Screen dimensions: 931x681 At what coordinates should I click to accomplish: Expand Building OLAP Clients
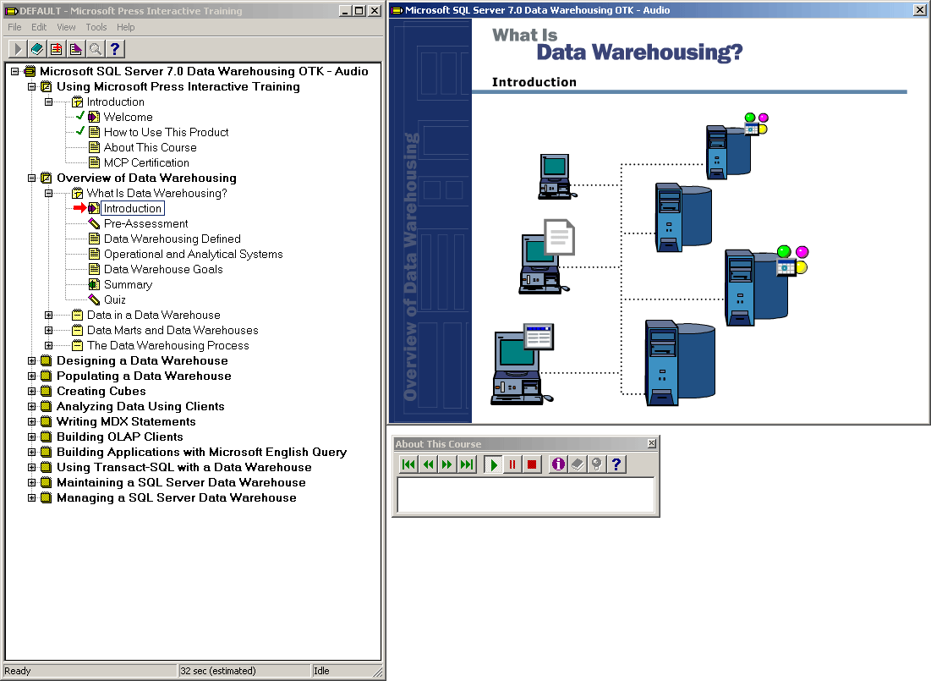[x=32, y=437]
